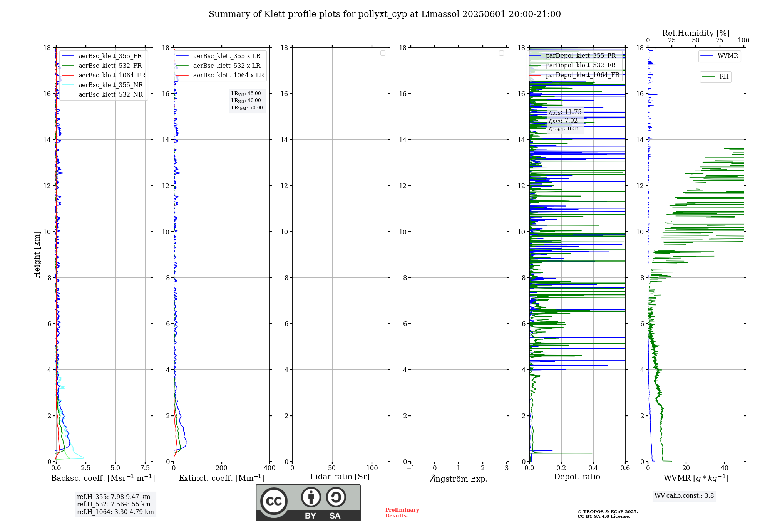Image resolution: width=770 pixels, height=524 pixels.
Task: Click the LR355: 45.00 value
Action: [246, 94]
